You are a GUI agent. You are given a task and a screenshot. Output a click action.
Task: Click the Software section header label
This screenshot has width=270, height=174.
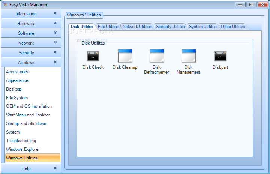26,33
